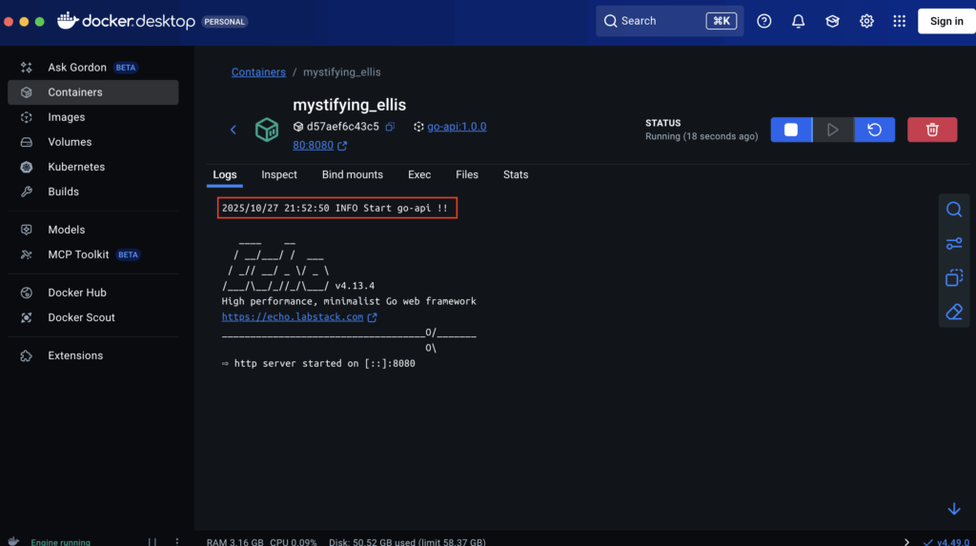The width and height of the screenshot is (976, 546).
Task: Open the log search magnifier icon
Action: [x=953, y=210]
